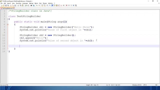This screenshot has height=90, width=160.
Task: Open the Search menu
Action: coord(9,3)
